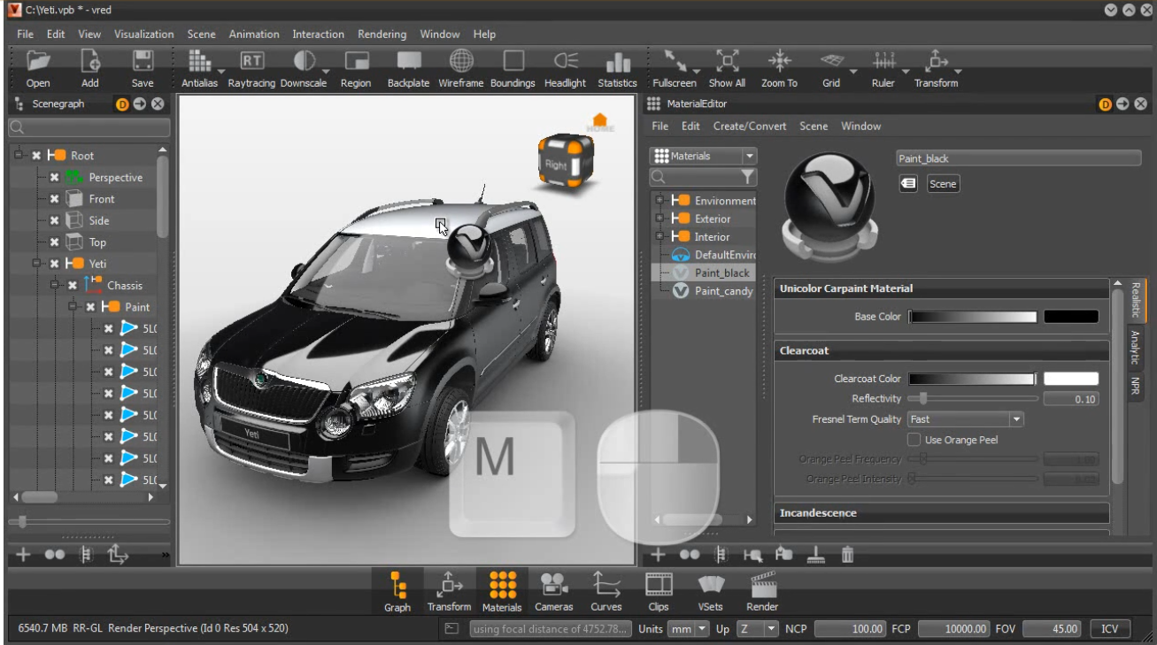The width and height of the screenshot is (1157, 645).
Task: Toggle the Front view checkbox
Action: [x=54, y=199]
